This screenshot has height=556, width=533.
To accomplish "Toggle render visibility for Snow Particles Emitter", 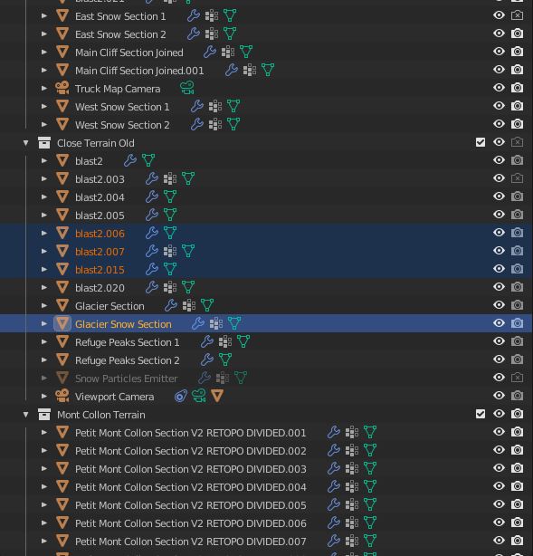I will (517, 378).
